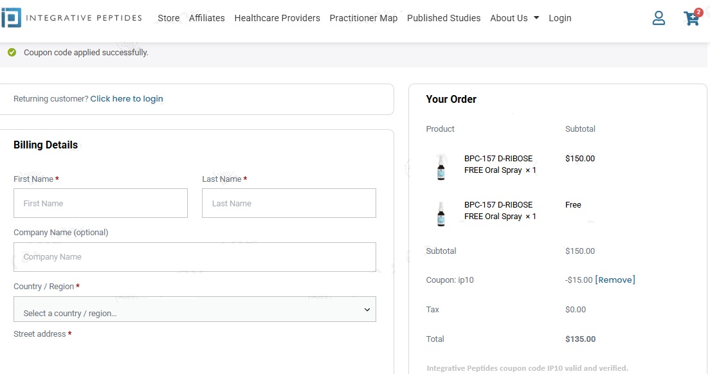Click the green coupon success checkmark icon
The width and height of the screenshot is (710, 374).
pos(12,53)
